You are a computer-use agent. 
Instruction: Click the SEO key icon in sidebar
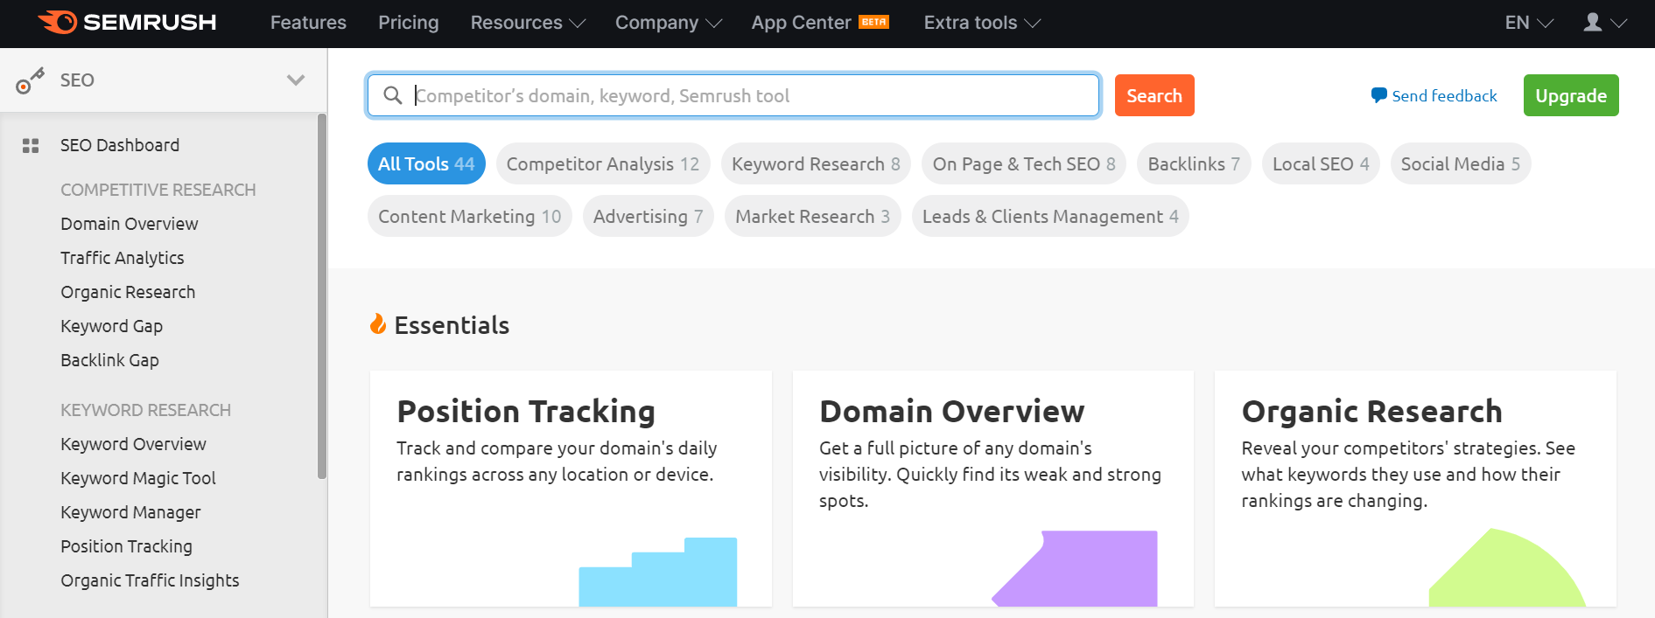pos(30,80)
